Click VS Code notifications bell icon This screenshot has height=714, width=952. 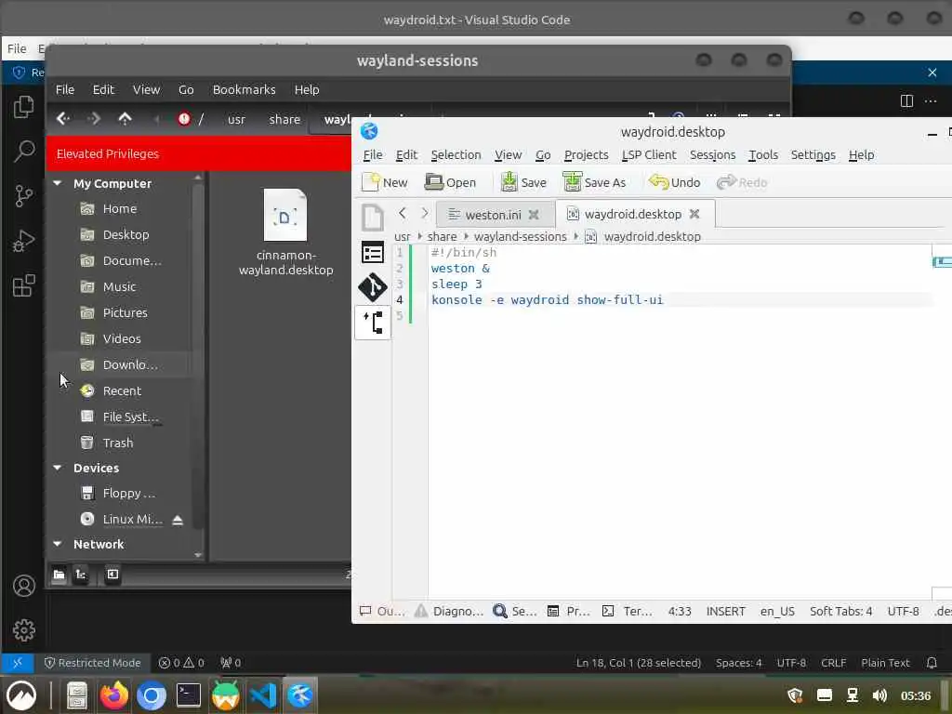(x=932, y=662)
